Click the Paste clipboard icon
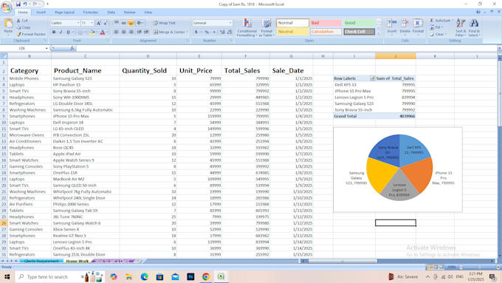The height and width of the screenshot is (283, 502). click(8, 24)
